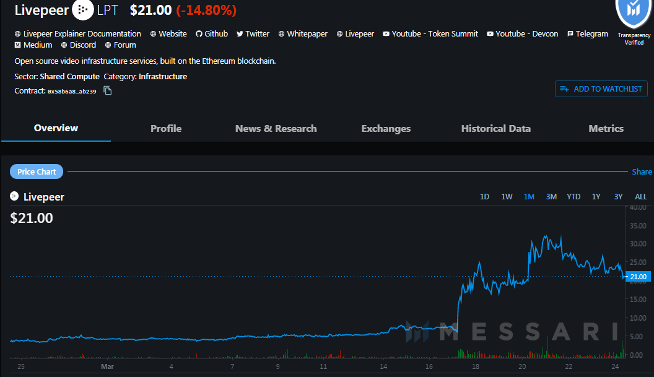The height and width of the screenshot is (377, 654).
Task: Click the Twitter bird icon
Action: pos(240,34)
